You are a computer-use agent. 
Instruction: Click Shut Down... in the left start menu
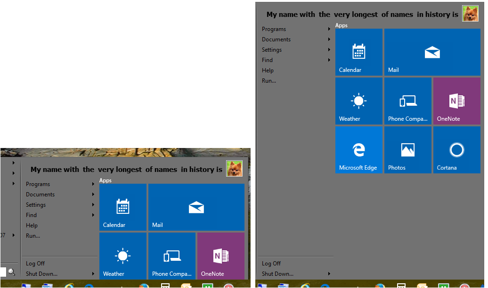[x=41, y=274]
